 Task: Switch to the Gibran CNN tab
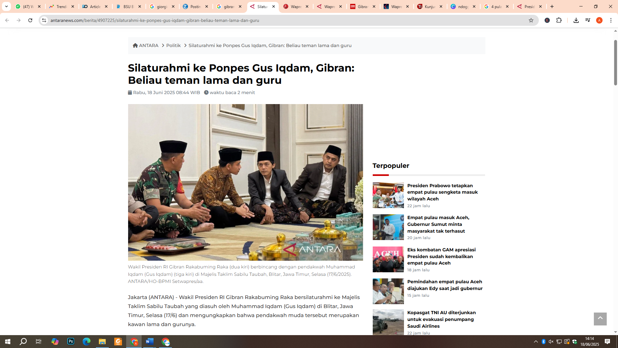[x=363, y=6]
